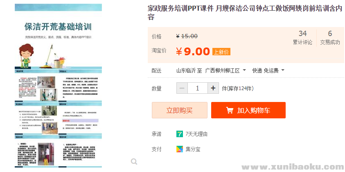This screenshot has width=345, height=172.
Task: Click the 上新价 orange badge
Action: [x=221, y=52]
